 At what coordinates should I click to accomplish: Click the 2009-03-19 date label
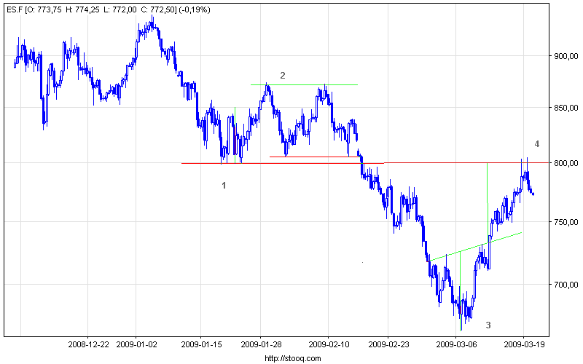[524, 344]
